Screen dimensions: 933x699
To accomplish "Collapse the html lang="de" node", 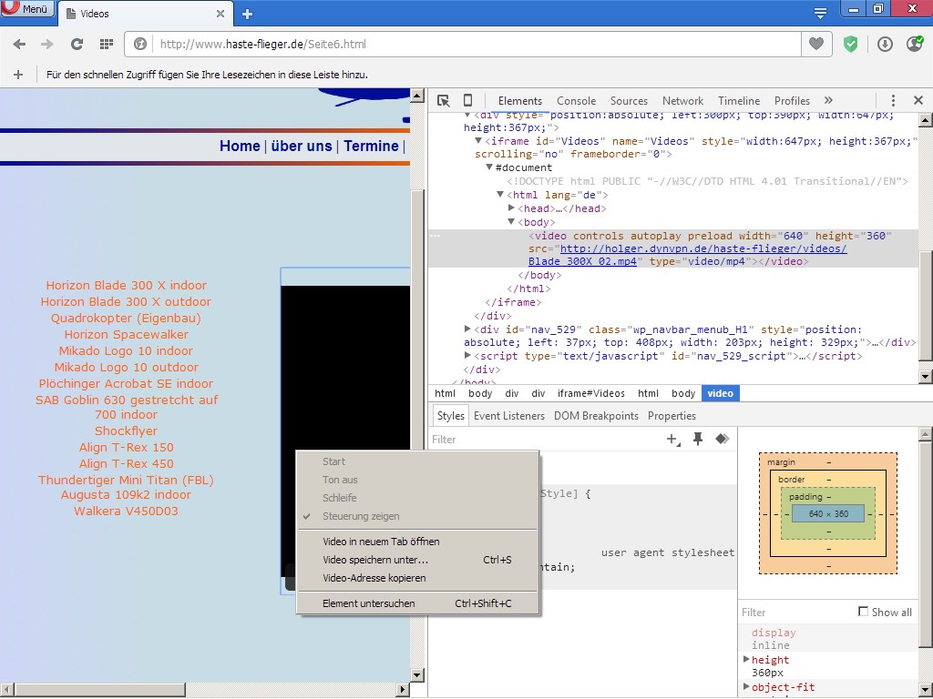I will [500, 195].
